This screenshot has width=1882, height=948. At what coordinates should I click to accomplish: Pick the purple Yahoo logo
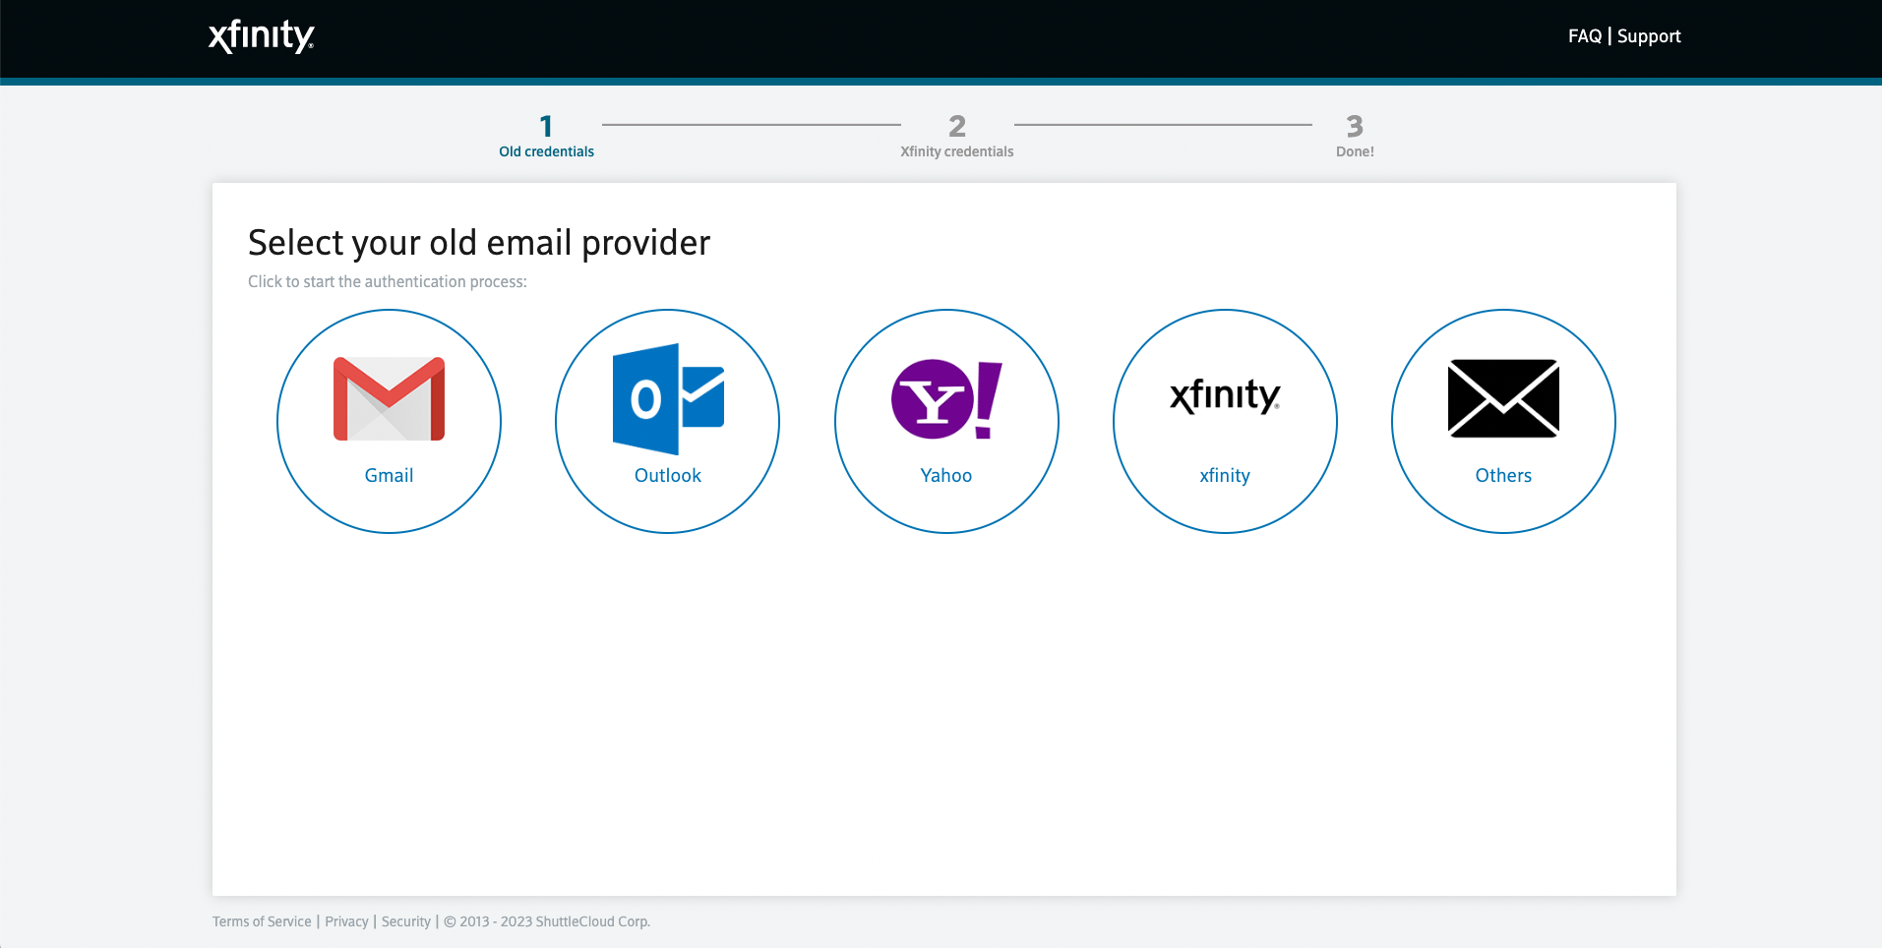pos(946,399)
